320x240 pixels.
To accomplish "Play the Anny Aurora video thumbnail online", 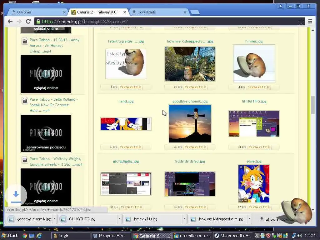I will pos(46,74).
